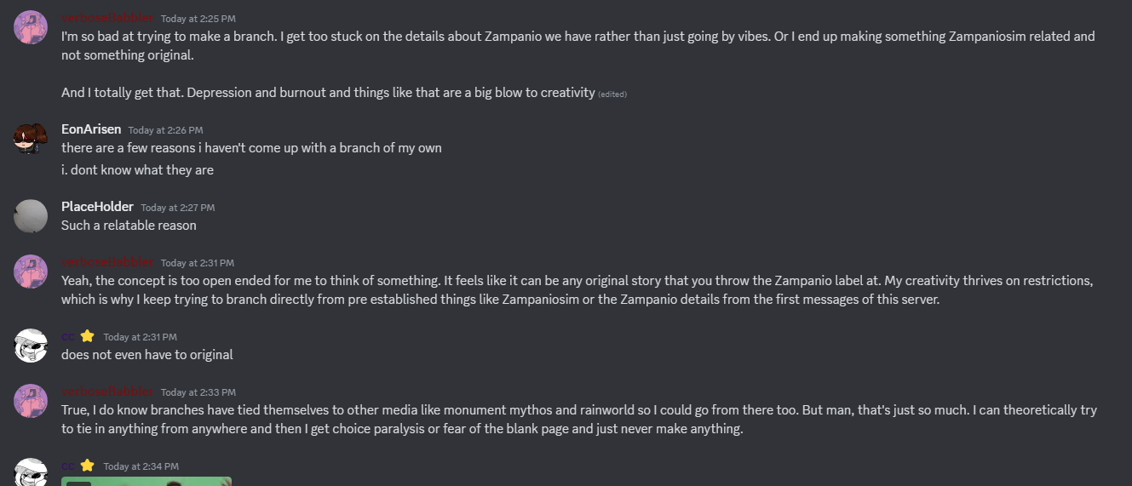Click the purple avatar on the 2:25 PM message
1132x486 pixels.
coord(31,27)
